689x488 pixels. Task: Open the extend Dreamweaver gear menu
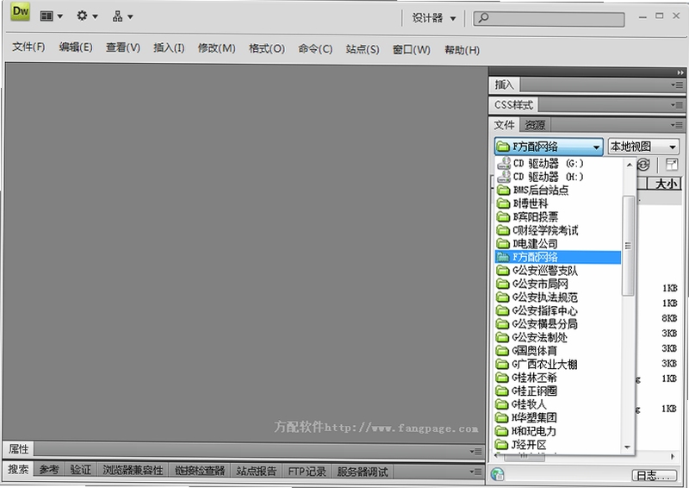[x=87, y=16]
